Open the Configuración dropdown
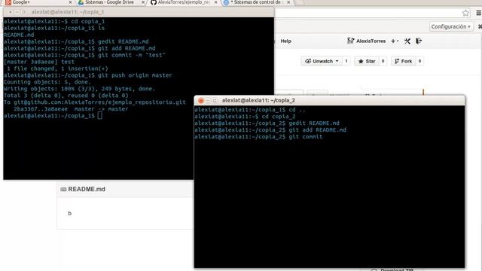482x271 pixels. pos(450,27)
